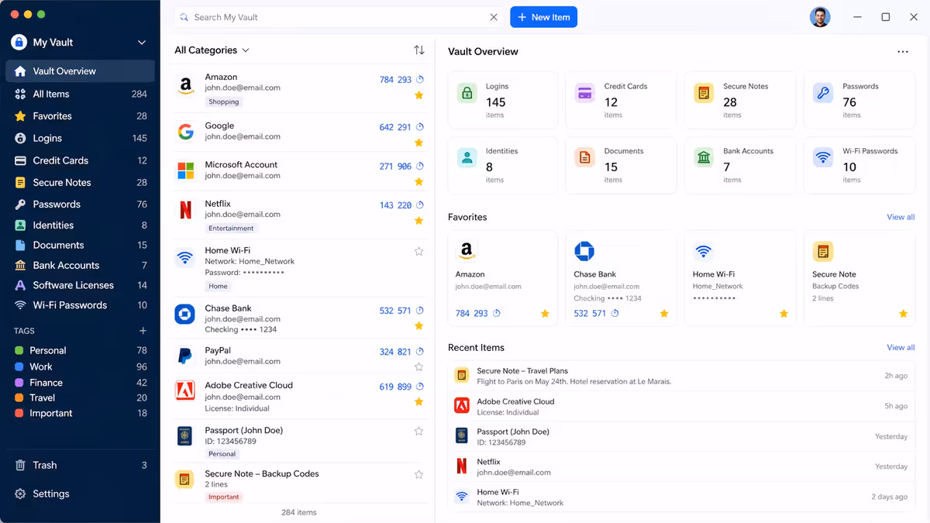Open Favorites in the sidebar
Screen dimensions: 930x523
(x=81, y=116)
